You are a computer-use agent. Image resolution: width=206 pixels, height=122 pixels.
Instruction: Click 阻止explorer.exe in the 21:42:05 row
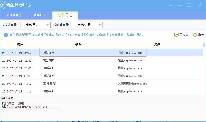(x=130, y=68)
